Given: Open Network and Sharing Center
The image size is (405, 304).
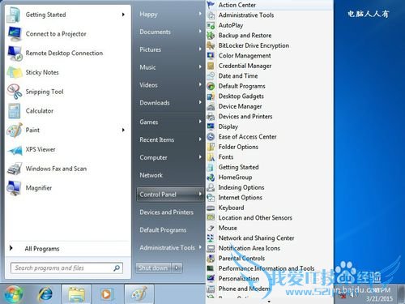Looking at the screenshot, I should point(256,238).
